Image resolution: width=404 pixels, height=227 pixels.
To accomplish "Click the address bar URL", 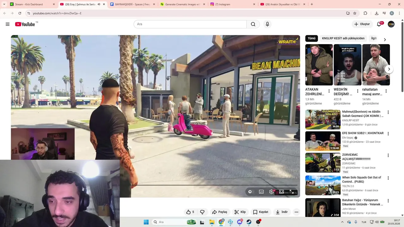I will [57, 13].
